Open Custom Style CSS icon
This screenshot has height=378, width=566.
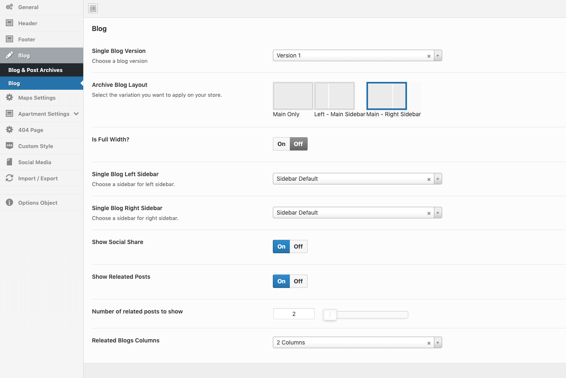click(x=9, y=146)
